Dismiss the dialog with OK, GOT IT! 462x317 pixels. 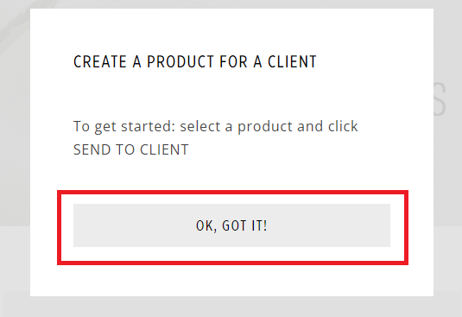click(231, 225)
